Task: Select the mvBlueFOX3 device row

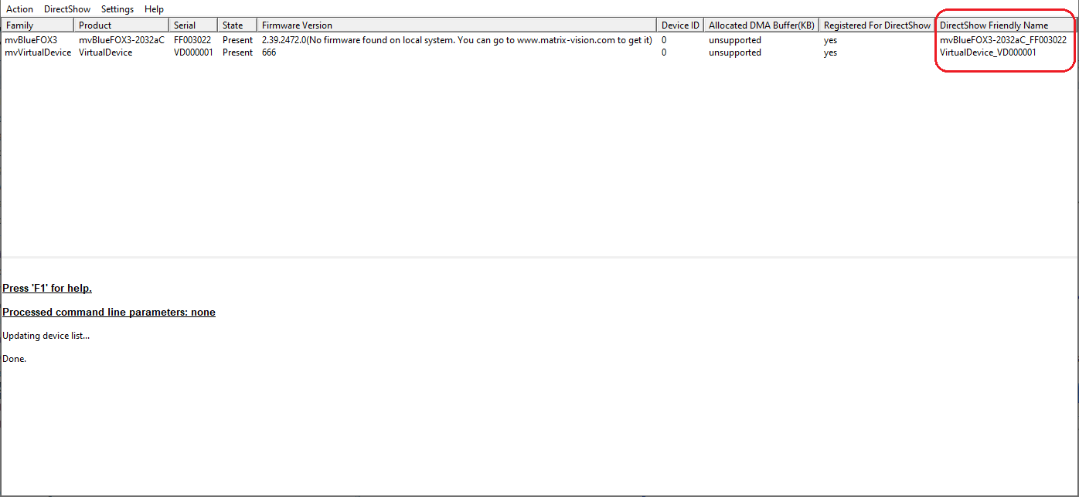Action: click(x=31, y=40)
